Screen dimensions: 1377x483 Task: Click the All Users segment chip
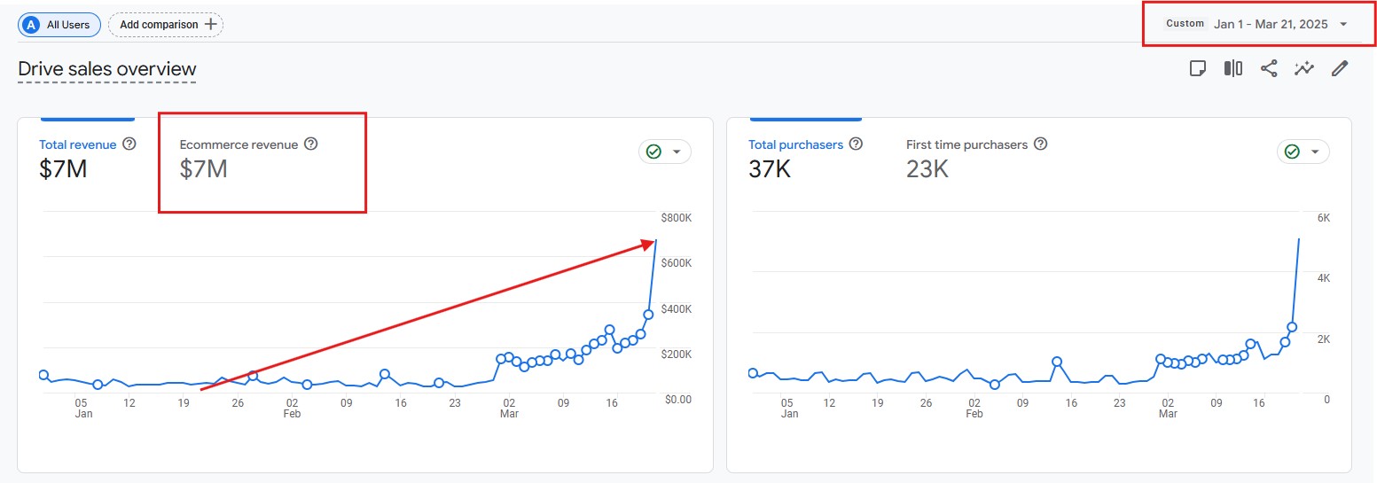pos(59,25)
